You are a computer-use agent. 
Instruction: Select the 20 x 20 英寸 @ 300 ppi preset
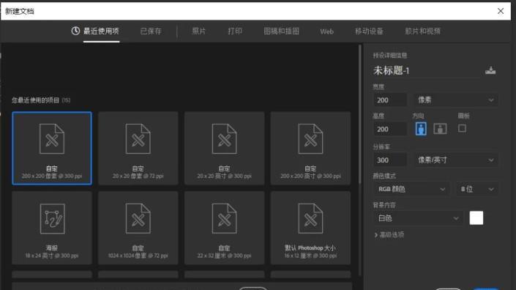[225, 148]
